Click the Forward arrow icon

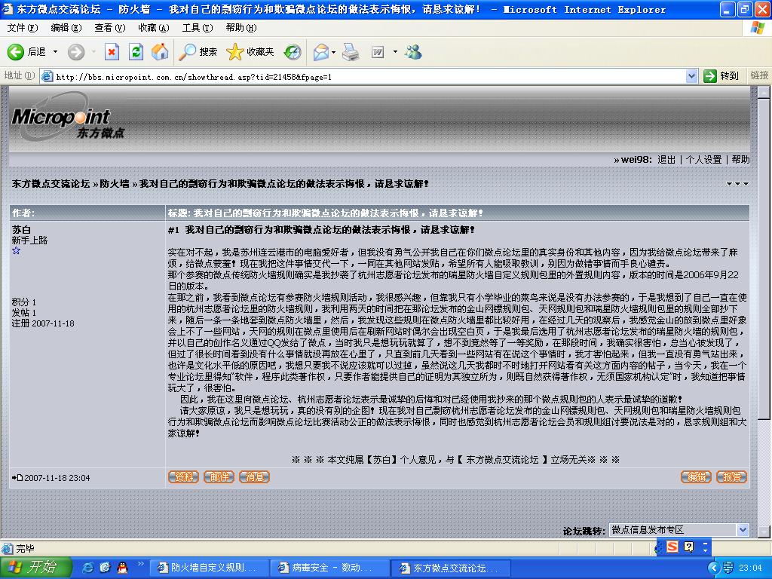click(x=76, y=52)
